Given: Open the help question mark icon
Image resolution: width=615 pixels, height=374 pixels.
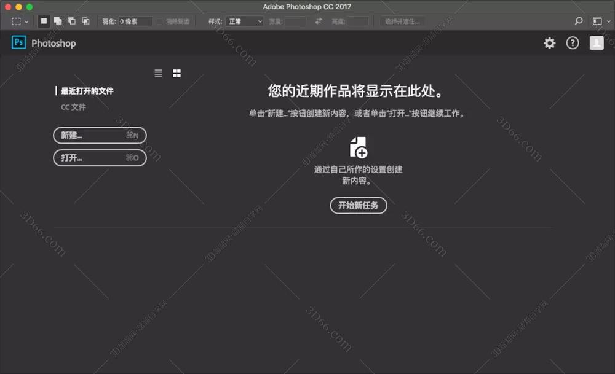Looking at the screenshot, I should [x=573, y=43].
